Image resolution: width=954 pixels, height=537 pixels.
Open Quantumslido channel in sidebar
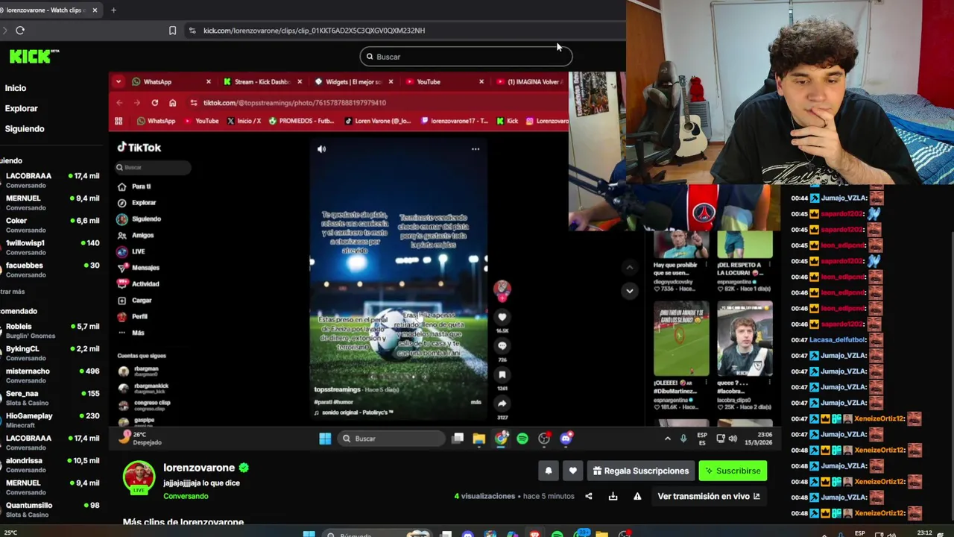point(51,509)
